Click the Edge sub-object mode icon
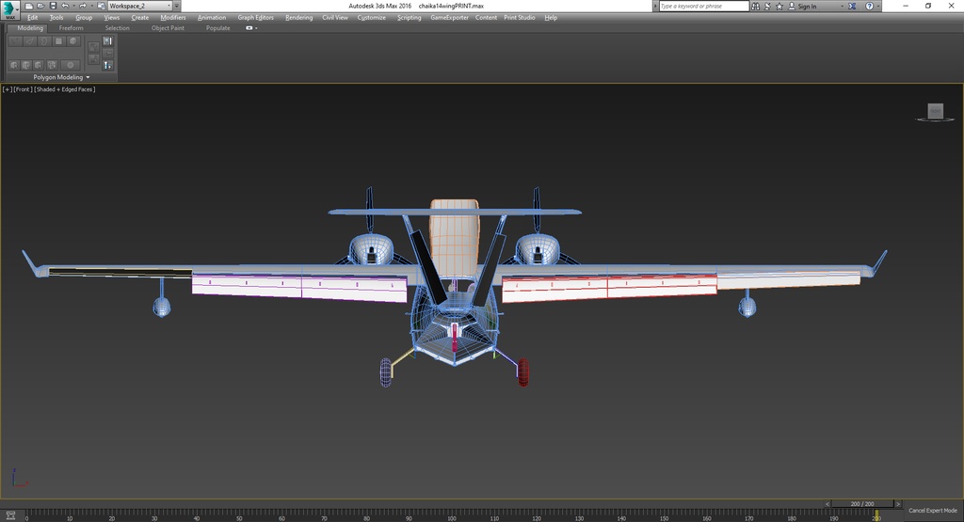This screenshot has width=964, height=522. 29,41
